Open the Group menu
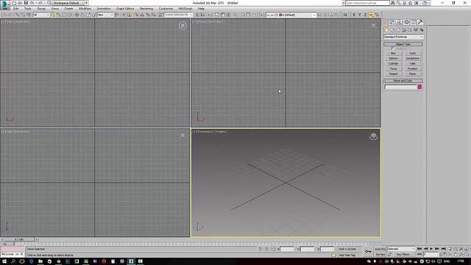Image resolution: width=471 pixels, height=265 pixels. (41, 9)
